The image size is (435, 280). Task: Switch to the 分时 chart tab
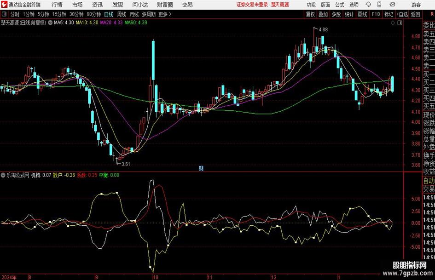(15, 14)
